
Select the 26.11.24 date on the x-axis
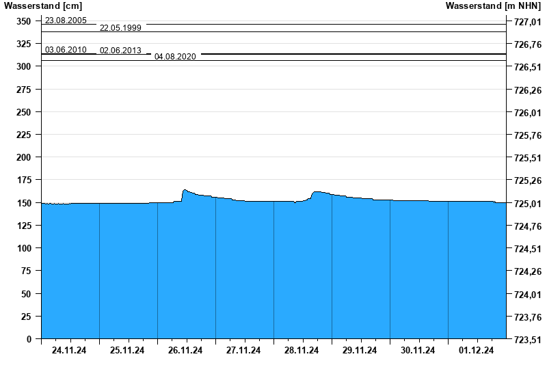tap(185, 351)
